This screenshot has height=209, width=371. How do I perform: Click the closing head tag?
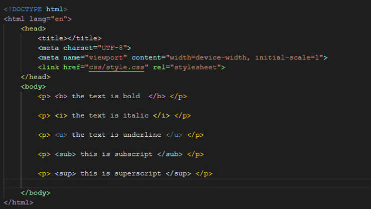36,77
